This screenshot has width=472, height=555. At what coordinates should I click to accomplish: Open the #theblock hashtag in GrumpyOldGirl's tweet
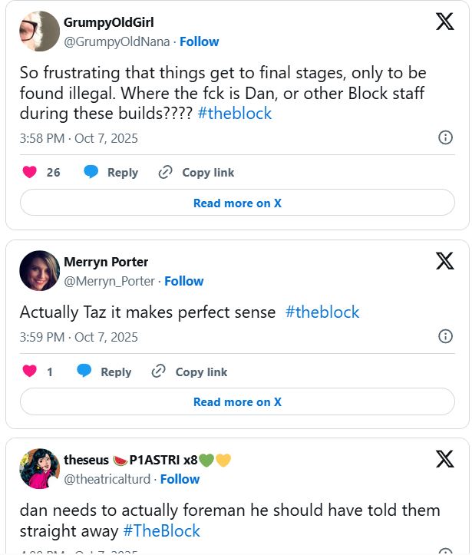click(234, 114)
